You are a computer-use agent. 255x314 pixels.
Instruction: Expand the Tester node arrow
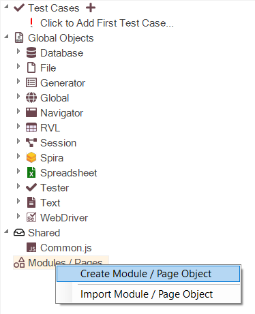pos(18,186)
